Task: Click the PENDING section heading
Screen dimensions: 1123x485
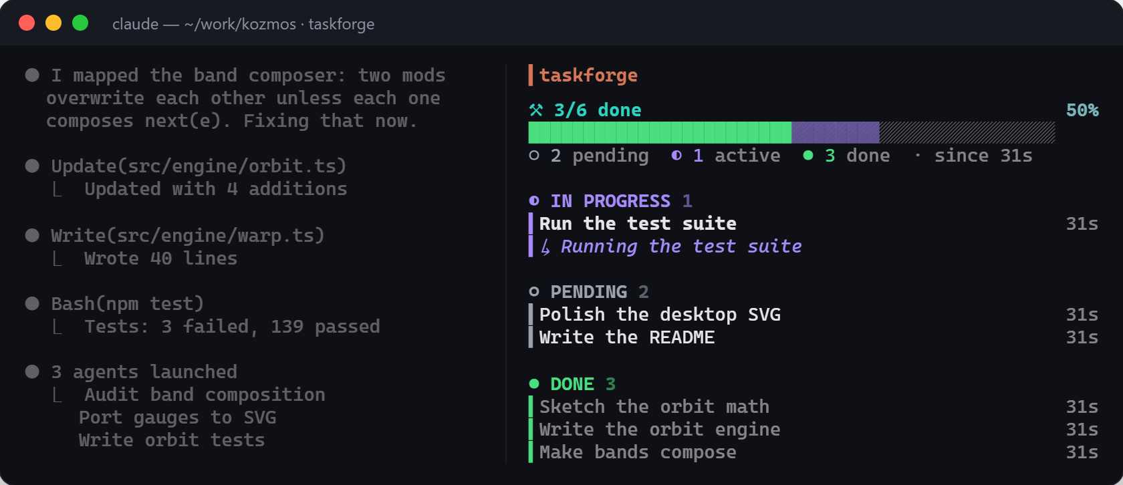Action: (589, 292)
